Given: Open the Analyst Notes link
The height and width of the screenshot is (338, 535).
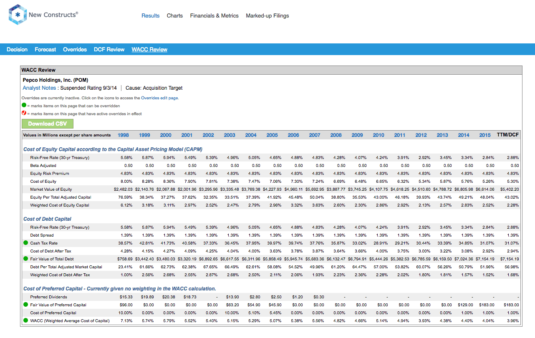Looking at the screenshot, I should point(39,88).
